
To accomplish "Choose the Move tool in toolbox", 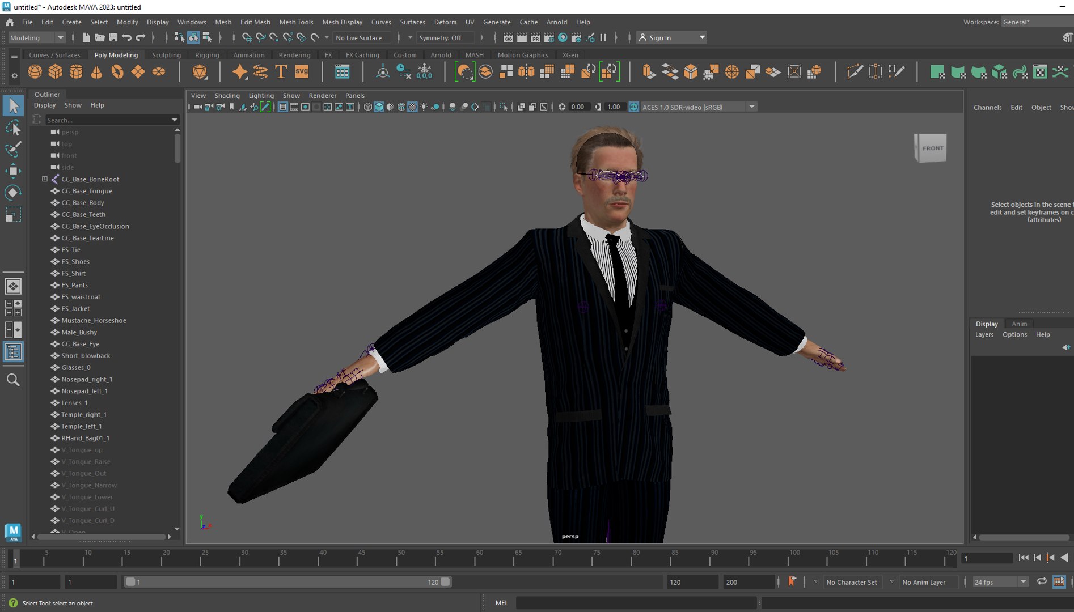I will pyautogui.click(x=13, y=171).
